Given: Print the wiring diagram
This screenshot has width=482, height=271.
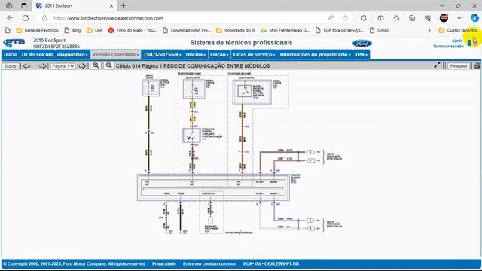Looking at the screenshot, I should [x=477, y=65].
